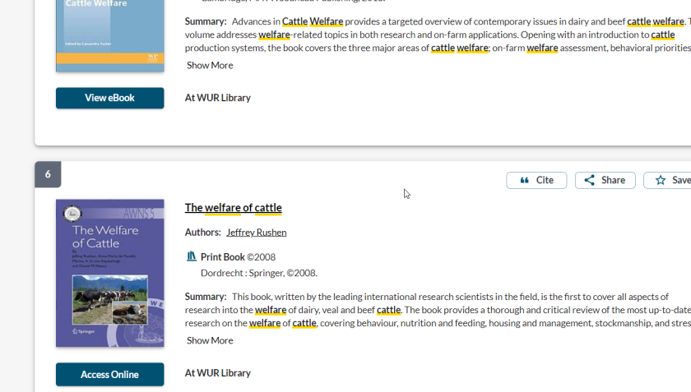Open The Welfare of Cattle purple book cover
The image size is (691, 392).
point(109,273)
